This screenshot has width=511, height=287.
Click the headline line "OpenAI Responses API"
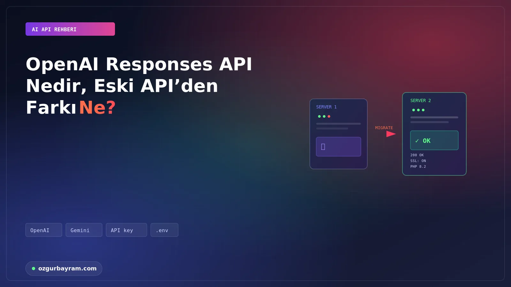pyautogui.click(x=139, y=64)
